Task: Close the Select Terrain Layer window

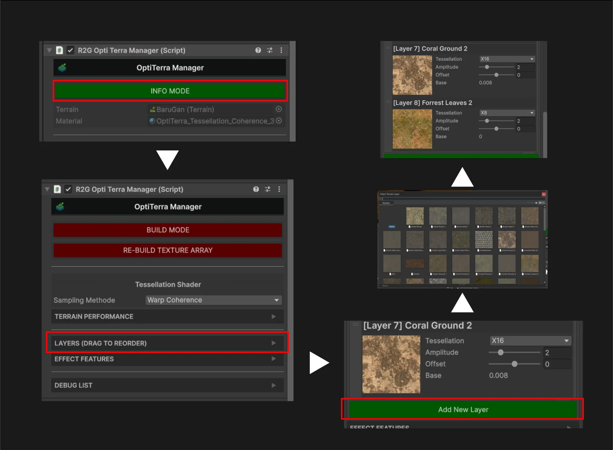Action: click(x=544, y=194)
